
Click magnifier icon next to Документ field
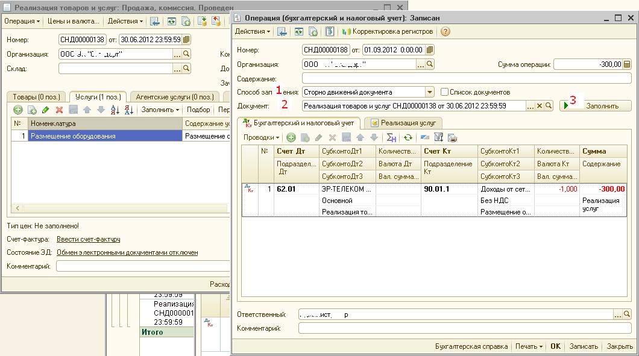click(549, 106)
